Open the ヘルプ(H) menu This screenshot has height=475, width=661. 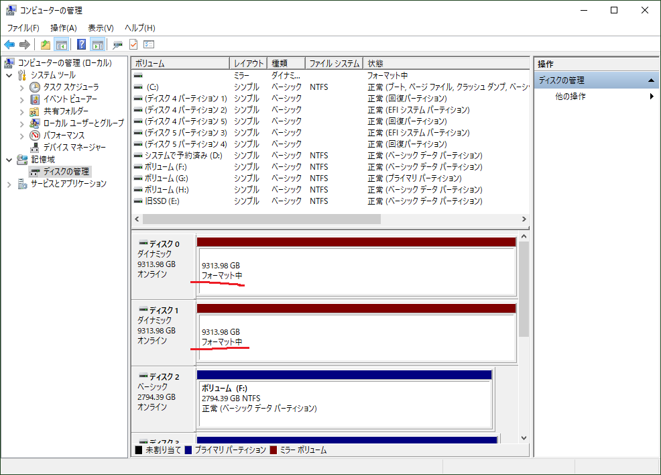point(140,28)
